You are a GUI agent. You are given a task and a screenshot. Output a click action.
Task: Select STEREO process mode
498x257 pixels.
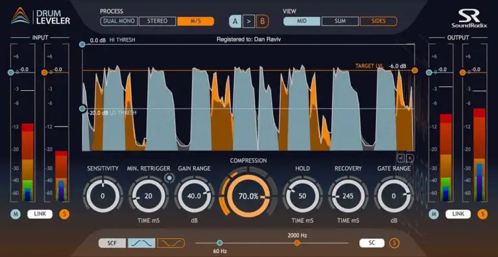point(157,21)
